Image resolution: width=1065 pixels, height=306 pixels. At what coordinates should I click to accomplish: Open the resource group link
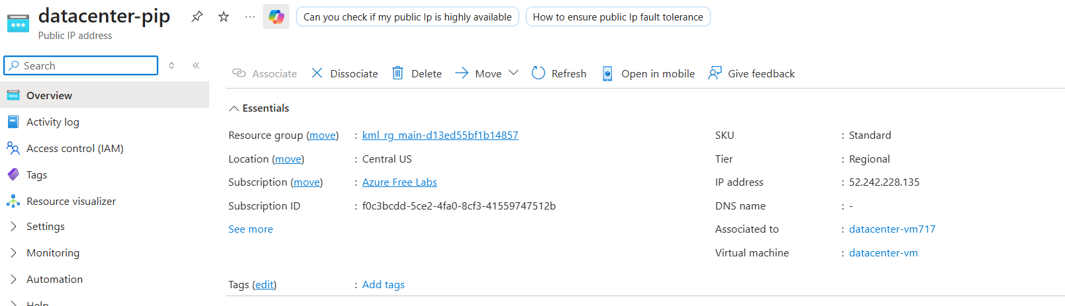point(440,135)
